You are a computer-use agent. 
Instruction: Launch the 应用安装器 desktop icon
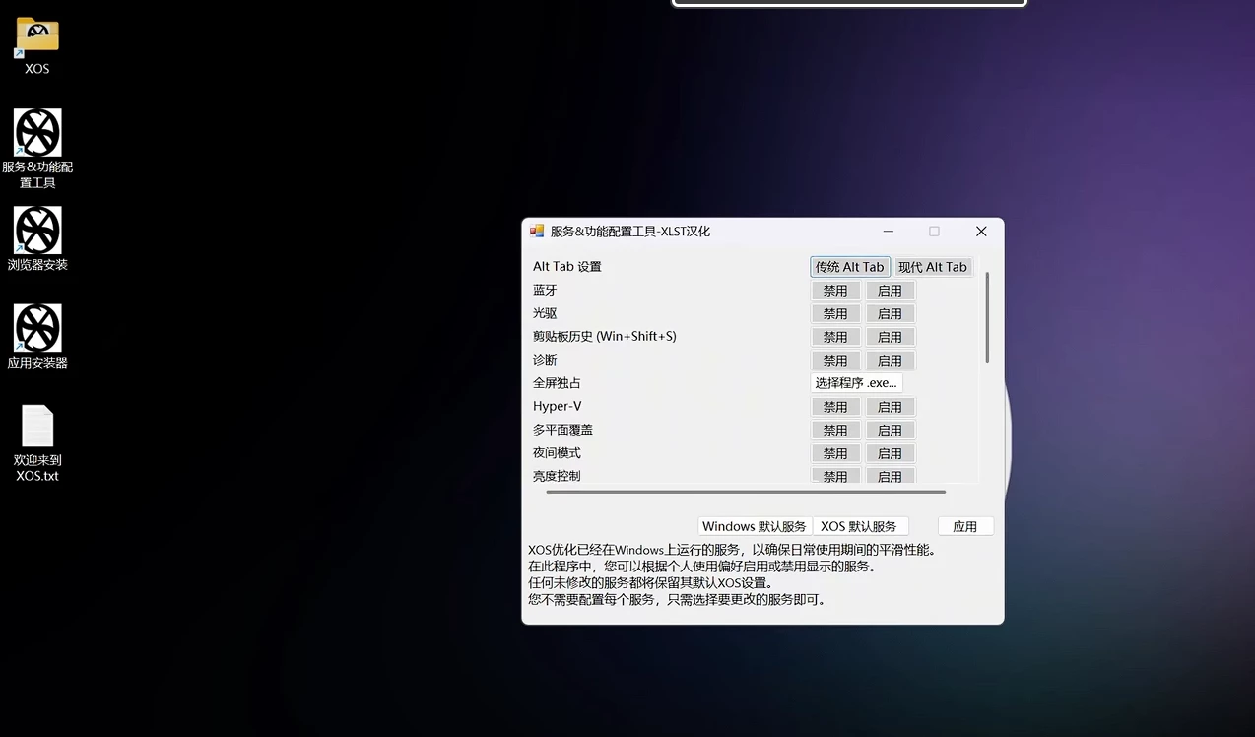(37, 325)
